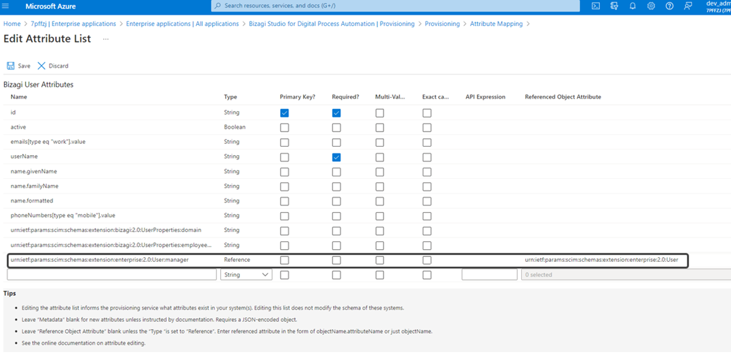Open portal settings gear icon
This screenshot has height=357, width=731.
(x=651, y=6)
